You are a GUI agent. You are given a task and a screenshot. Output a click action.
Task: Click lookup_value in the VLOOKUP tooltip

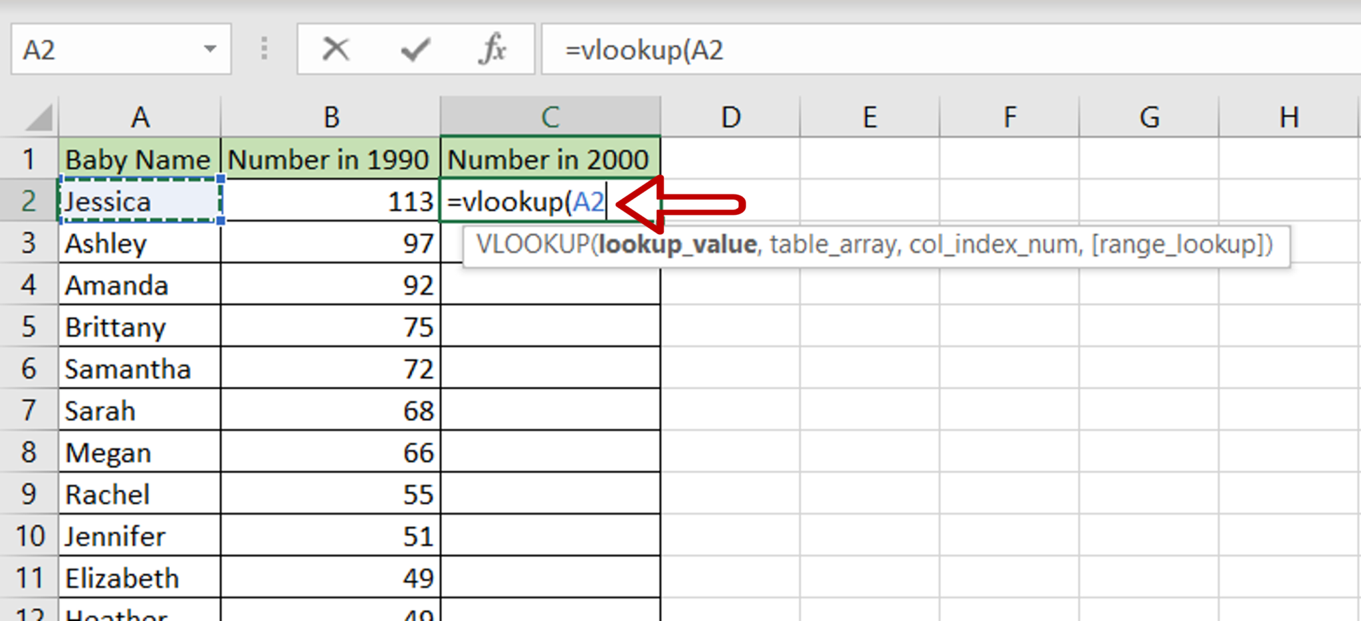[x=677, y=245]
